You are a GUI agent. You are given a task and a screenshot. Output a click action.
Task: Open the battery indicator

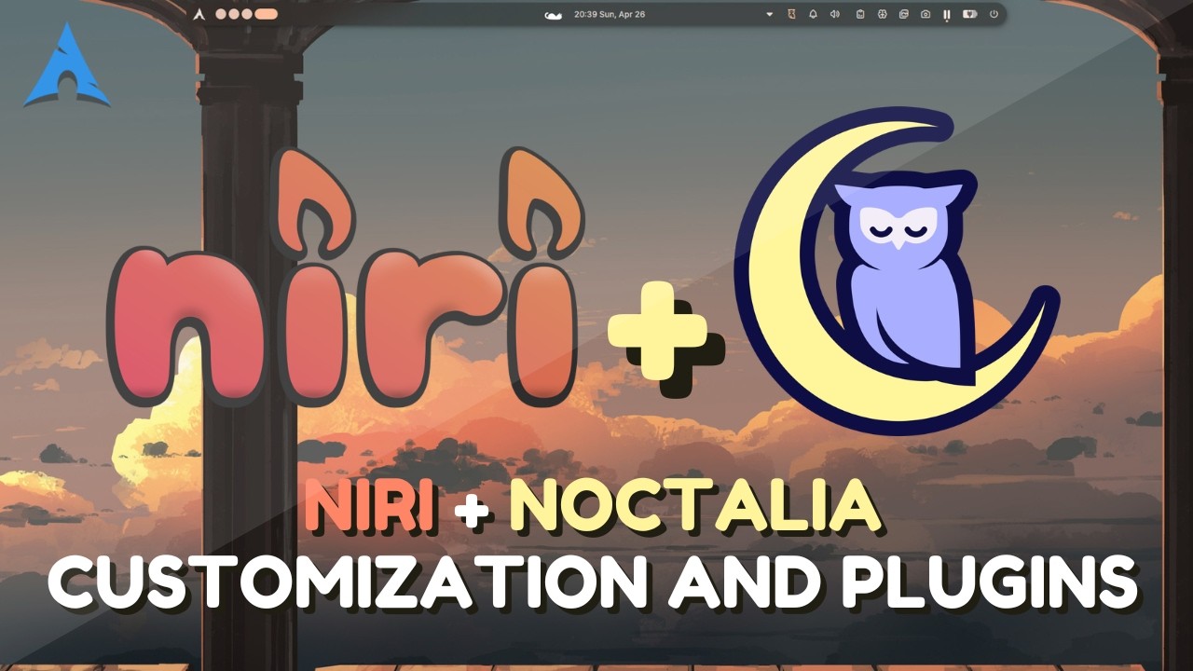pos(970,14)
